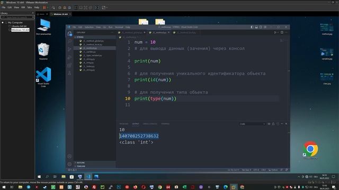
Task: Open Source Control in VS Code activity bar
Action: (69, 49)
